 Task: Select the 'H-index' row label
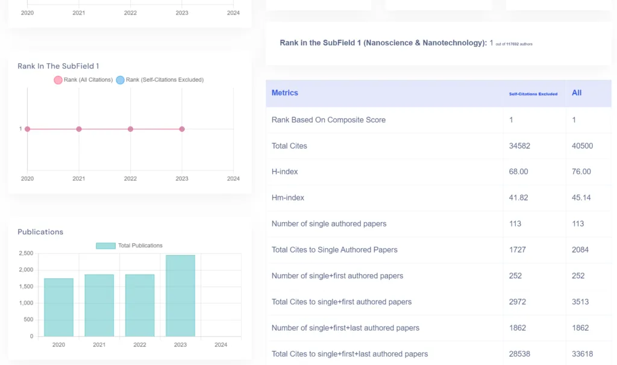click(284, 172)
